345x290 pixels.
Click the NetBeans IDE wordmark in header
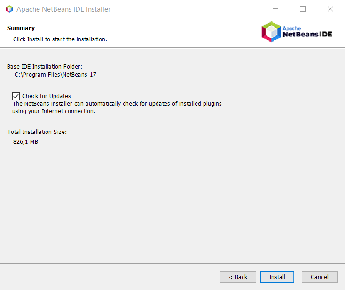click(x=307, y=34)
